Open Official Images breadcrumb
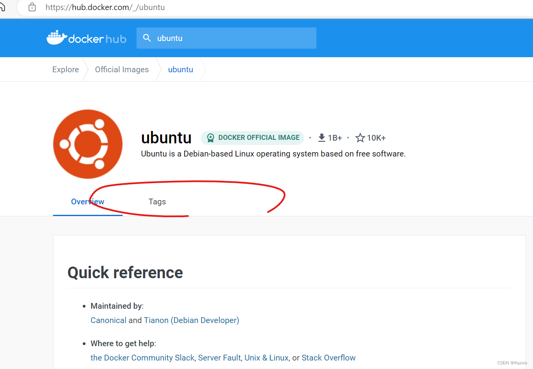This screenshot has width=533, height=369. pos(122,70)
